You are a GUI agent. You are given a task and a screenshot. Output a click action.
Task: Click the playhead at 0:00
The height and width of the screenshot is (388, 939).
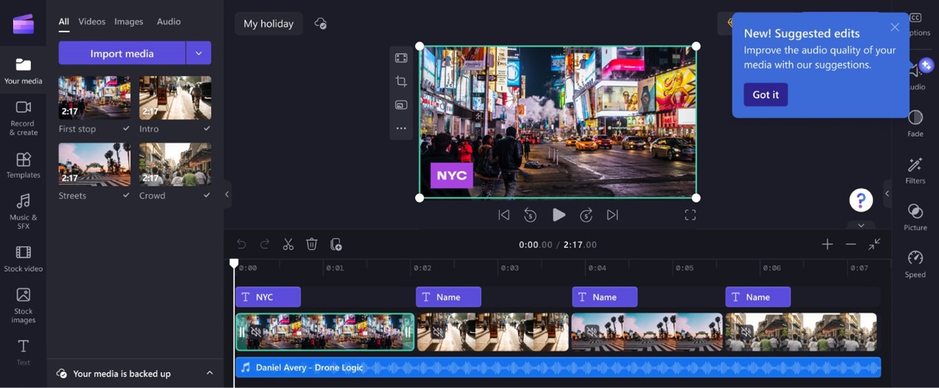pos(234,264)
